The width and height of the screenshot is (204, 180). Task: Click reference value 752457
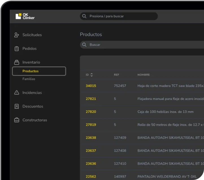coord(120,86)
